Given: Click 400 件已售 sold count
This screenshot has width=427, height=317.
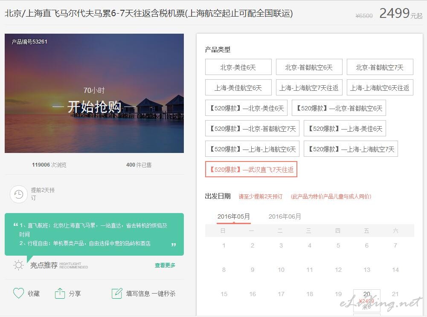Looking at the screenshot, I should coord(139,164).
